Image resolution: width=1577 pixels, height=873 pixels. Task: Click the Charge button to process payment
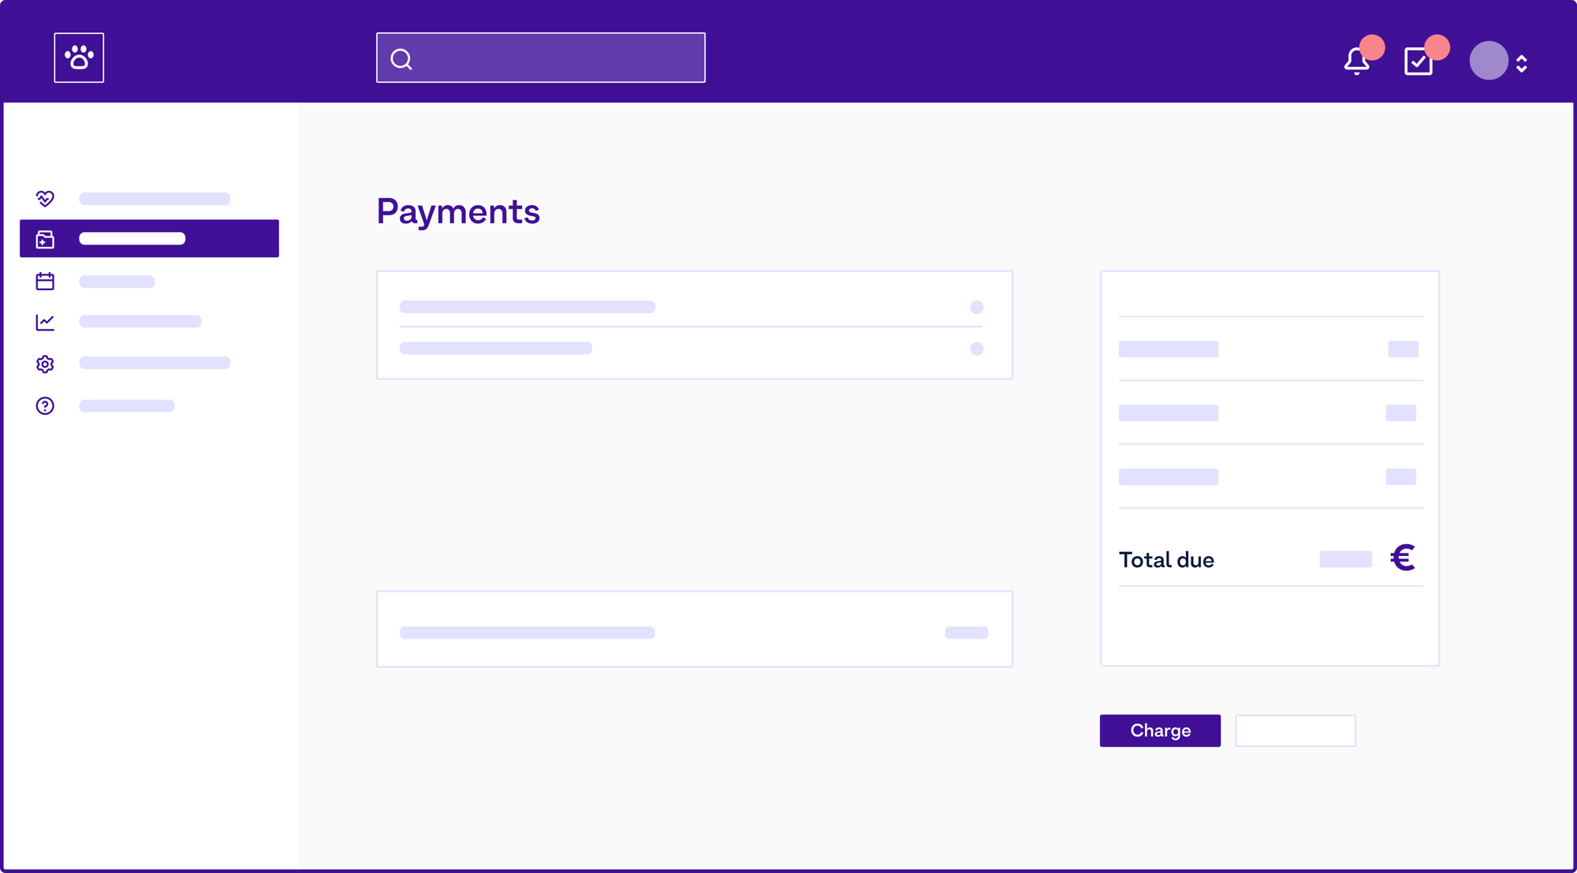pyautogui.click(x=1160, y=730)
